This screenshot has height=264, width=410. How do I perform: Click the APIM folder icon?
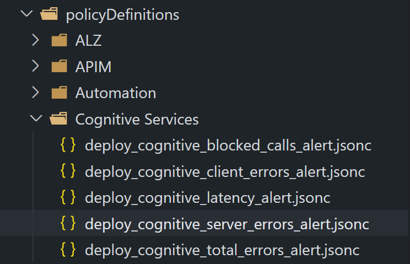click(x=60, y=66)
